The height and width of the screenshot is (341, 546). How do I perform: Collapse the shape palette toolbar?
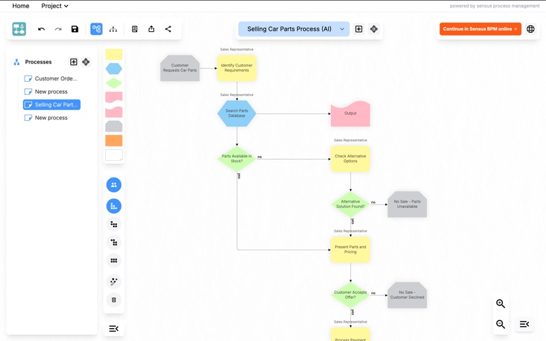pos(114,329)
